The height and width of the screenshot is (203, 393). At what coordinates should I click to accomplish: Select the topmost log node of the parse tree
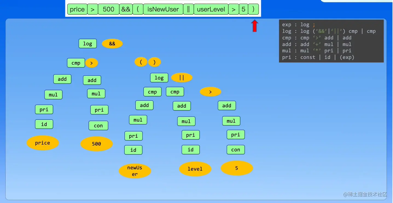pos(88,43)
